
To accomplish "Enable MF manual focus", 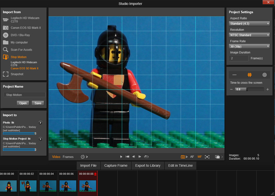I will pyautogui.click(x=199, y=157).
